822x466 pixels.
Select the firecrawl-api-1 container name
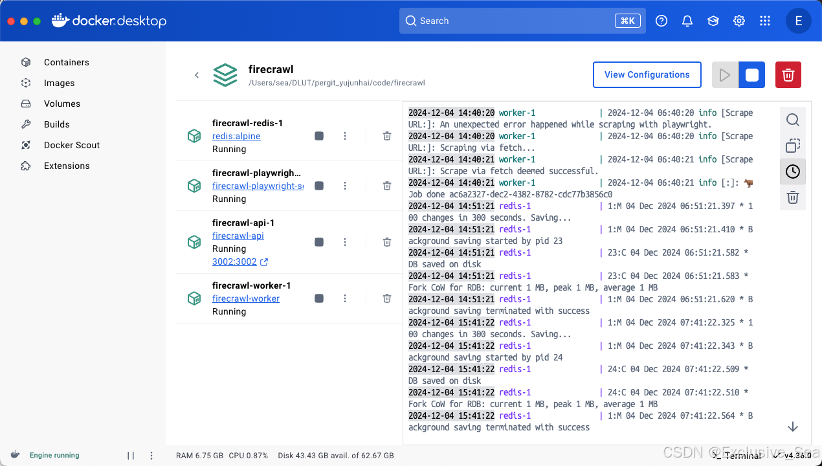pos(243,223)
